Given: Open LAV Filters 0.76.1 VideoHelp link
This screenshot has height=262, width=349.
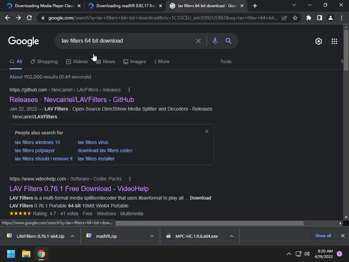Looking at the screenshot, I should coord(79,189).
